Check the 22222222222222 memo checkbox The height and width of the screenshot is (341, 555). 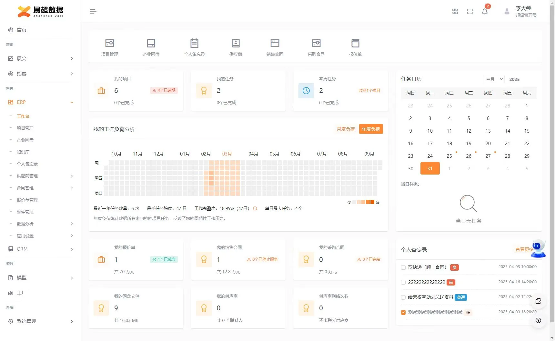point(403,282)
